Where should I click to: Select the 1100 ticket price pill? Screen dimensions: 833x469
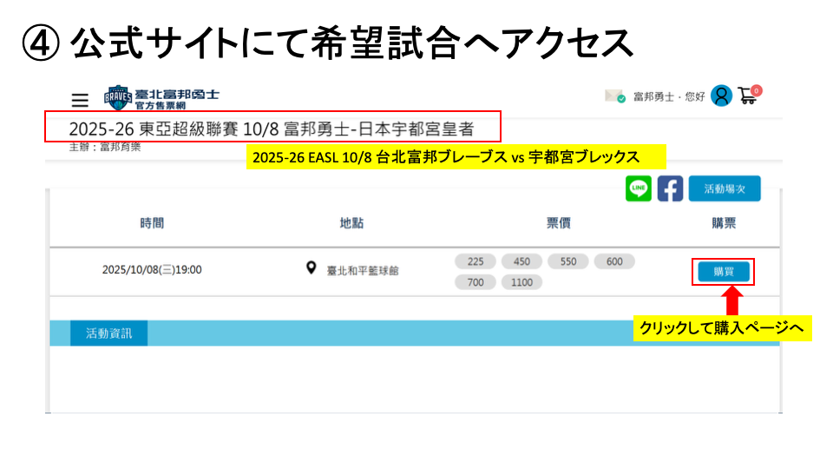pyautogui.click(x=521, y=282)
